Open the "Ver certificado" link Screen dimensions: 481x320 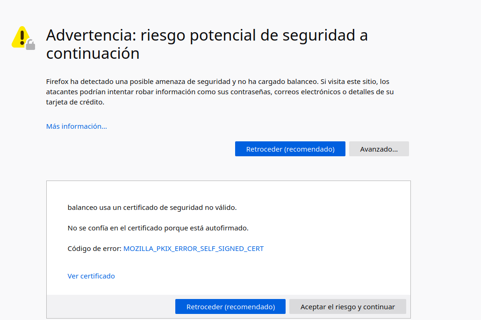tap(91, 276)
